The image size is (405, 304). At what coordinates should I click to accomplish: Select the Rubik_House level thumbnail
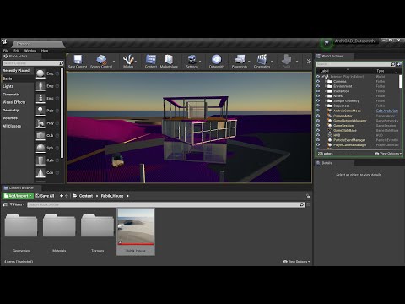136,232
